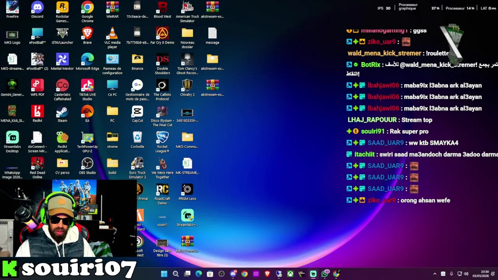The height and width of the screenshot is (280, 498).
Task: Open the volume speaker tray icon
Action: (x=466, y=274)
